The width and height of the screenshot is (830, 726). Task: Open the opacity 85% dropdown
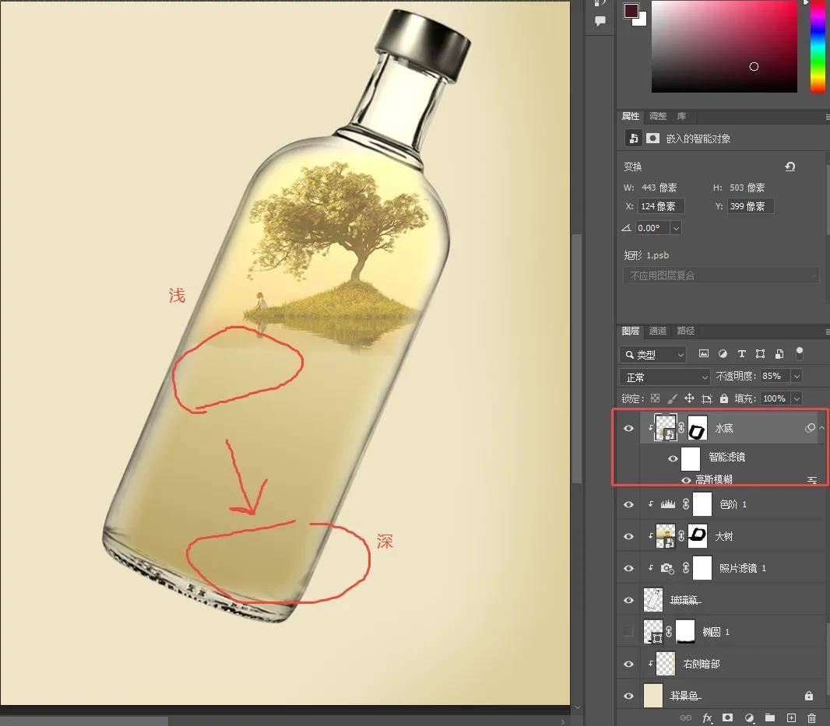(x=796, y=376)
